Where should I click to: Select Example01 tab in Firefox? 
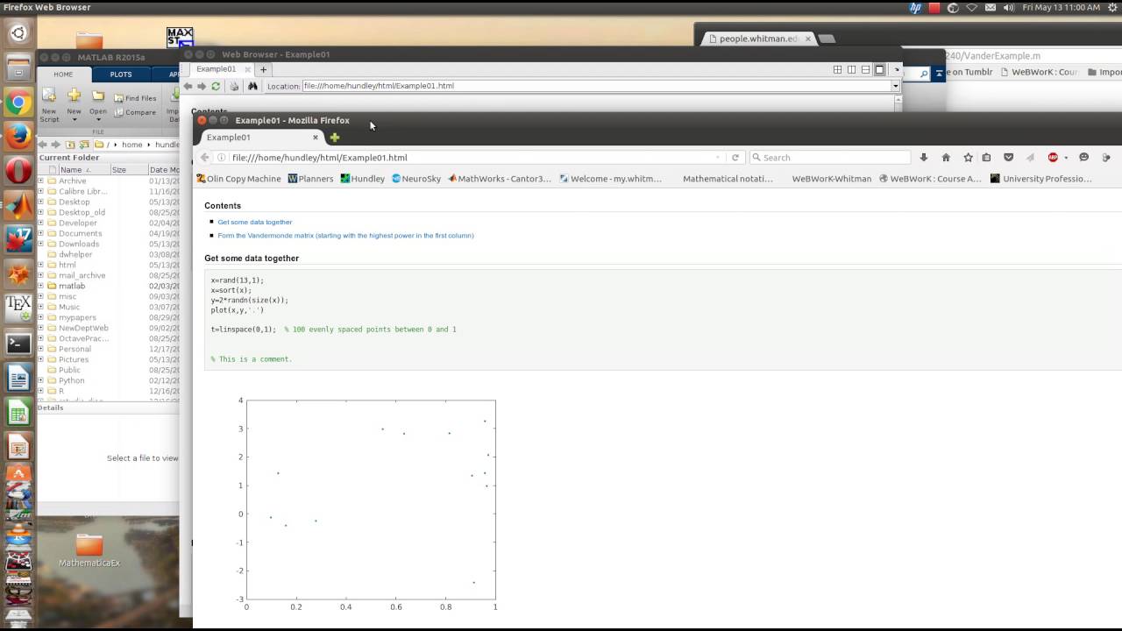point(259,138)
